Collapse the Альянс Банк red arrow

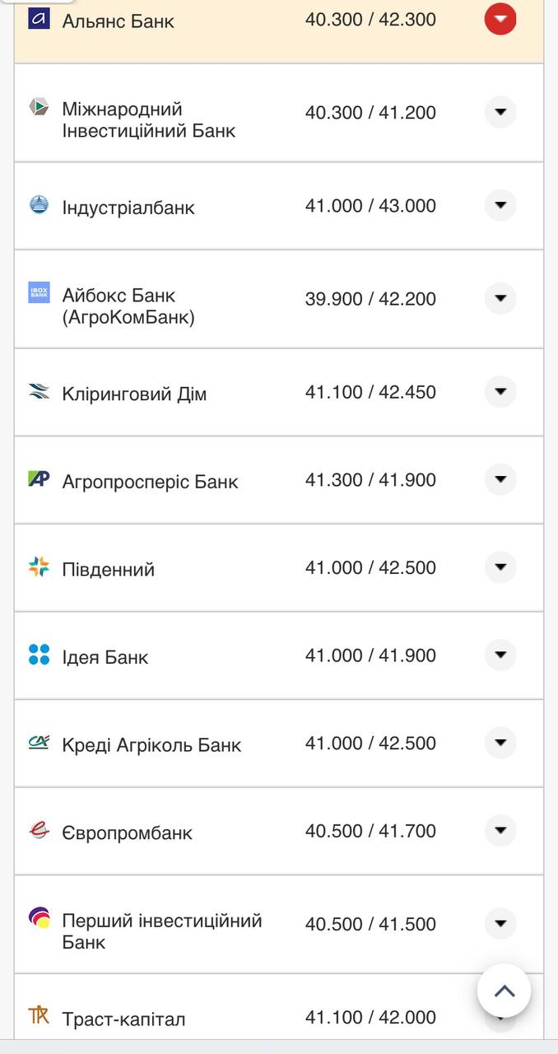point(500,19)
